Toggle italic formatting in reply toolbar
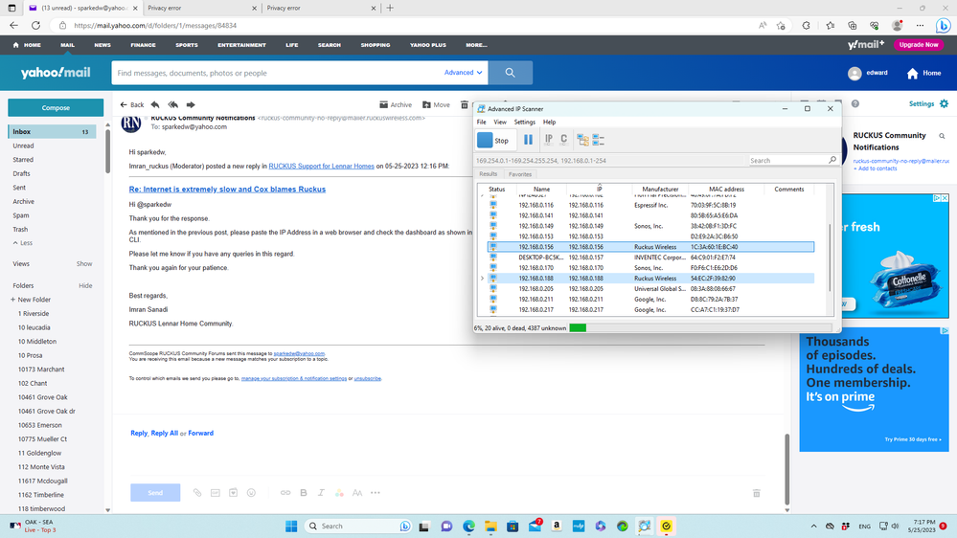This screenshot has height=538, width=957. point(321,493)
